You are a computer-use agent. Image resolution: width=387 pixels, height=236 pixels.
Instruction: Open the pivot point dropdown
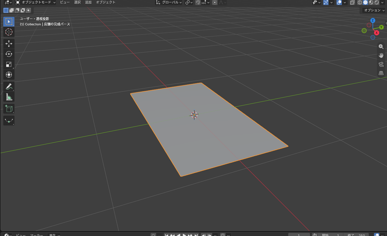click(189, 2)
